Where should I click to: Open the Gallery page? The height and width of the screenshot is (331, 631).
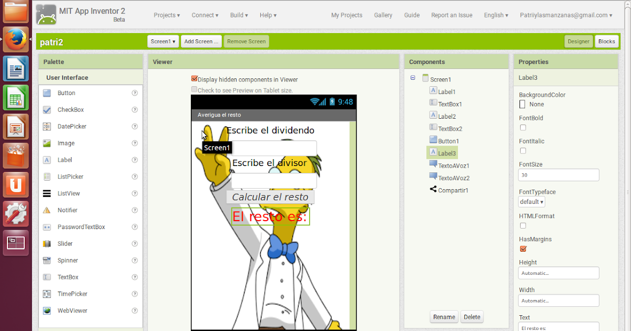[x=383, y=15]
